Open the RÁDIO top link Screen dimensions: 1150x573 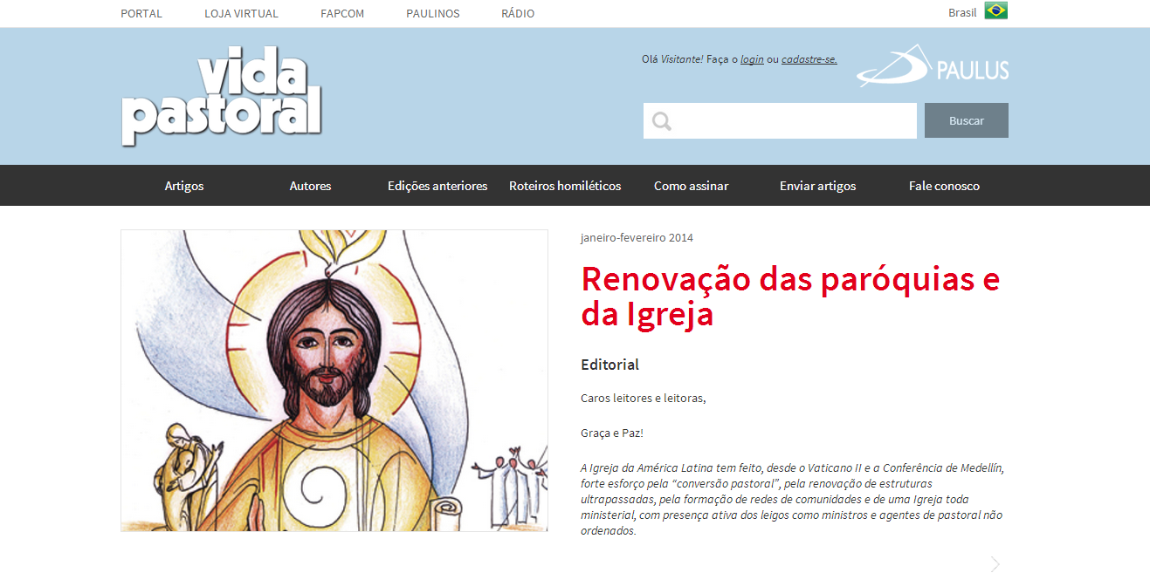coord(518,13)
